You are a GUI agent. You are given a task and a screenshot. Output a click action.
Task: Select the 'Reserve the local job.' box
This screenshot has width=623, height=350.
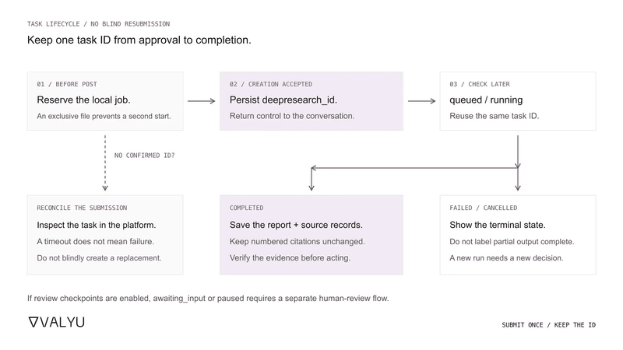[105, 101]
